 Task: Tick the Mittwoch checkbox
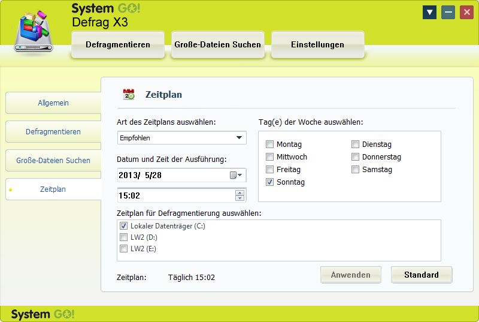270,157
